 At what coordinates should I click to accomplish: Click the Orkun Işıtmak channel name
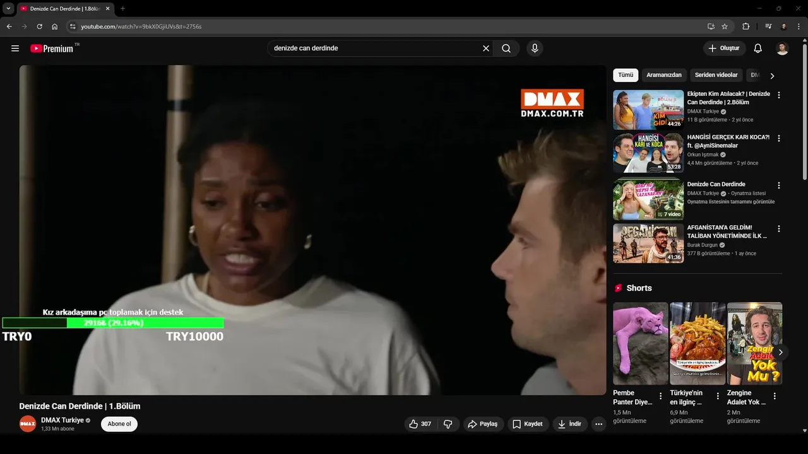pyautogui.click(x=703, y=154)
